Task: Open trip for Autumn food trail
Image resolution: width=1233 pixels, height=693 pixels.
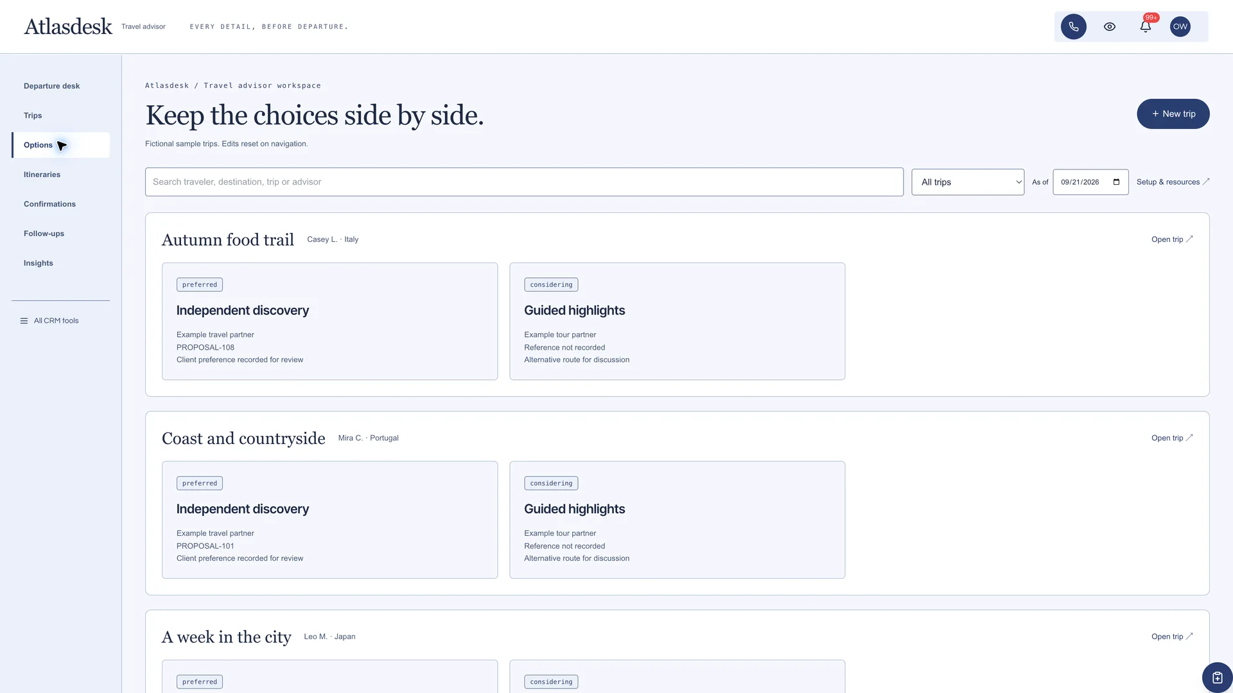Action: pos(1171,239)
